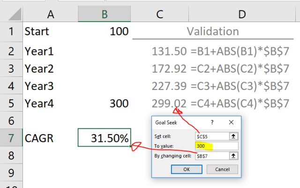Viewport: 300px width, 188px height.
Task: Click formula text =C2+ABS(C2)*$B$7
Action: [240, 68]
